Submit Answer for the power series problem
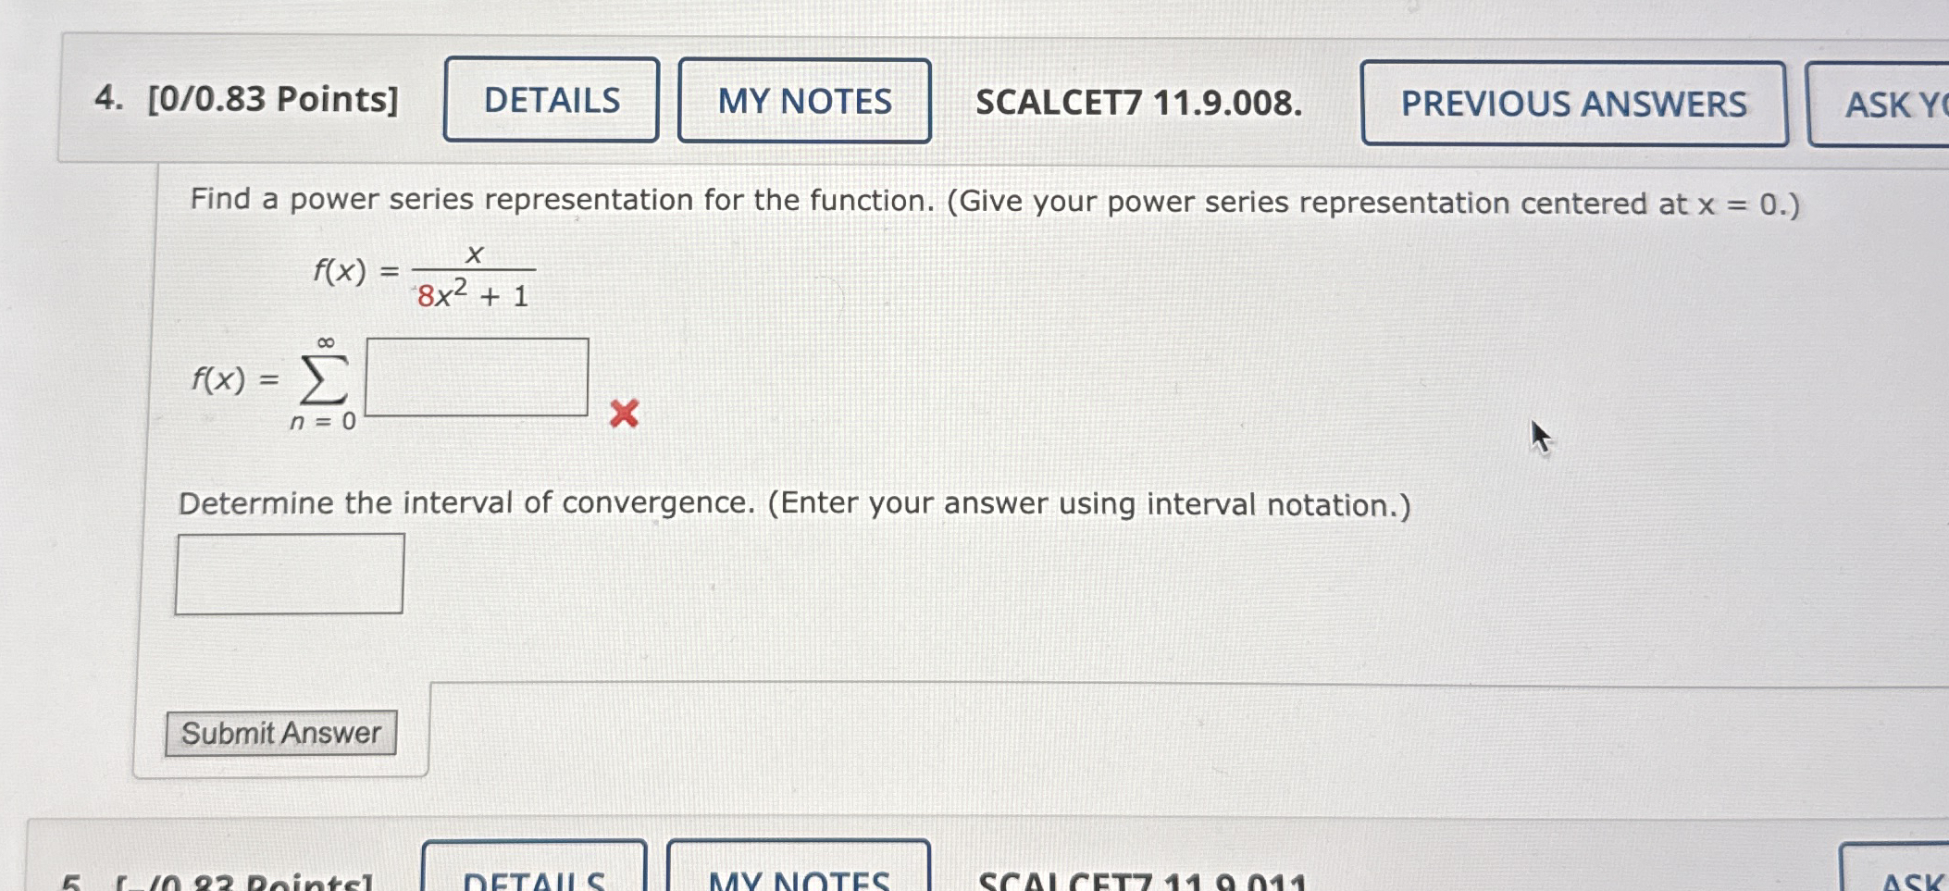Image resolution: width=1949 pixels, height=891 pixels. (x=280, y=734)
